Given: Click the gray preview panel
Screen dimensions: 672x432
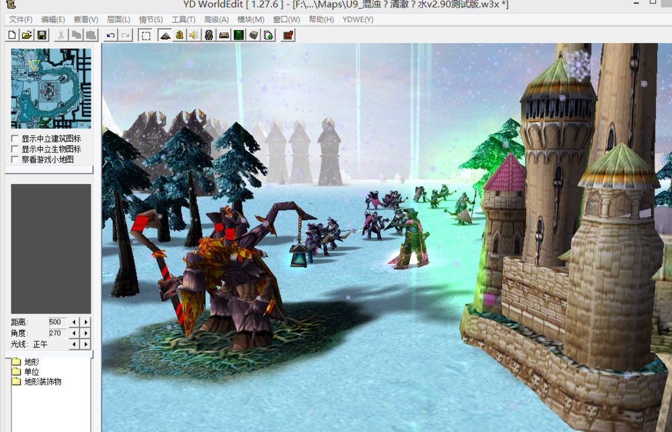Looking at the screenshot, I should (x=51, y=249).
